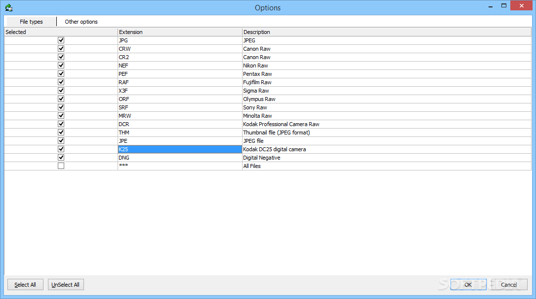
Task: Open the Other options tab
Action: point(81,22)
